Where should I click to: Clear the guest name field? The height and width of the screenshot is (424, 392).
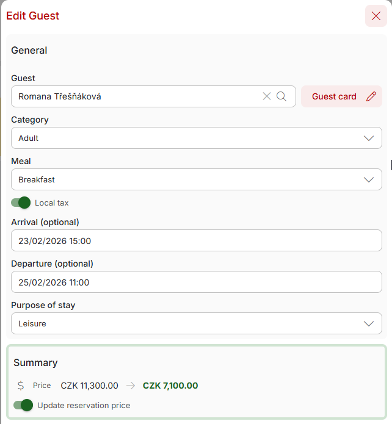click(x=267, y=96)
